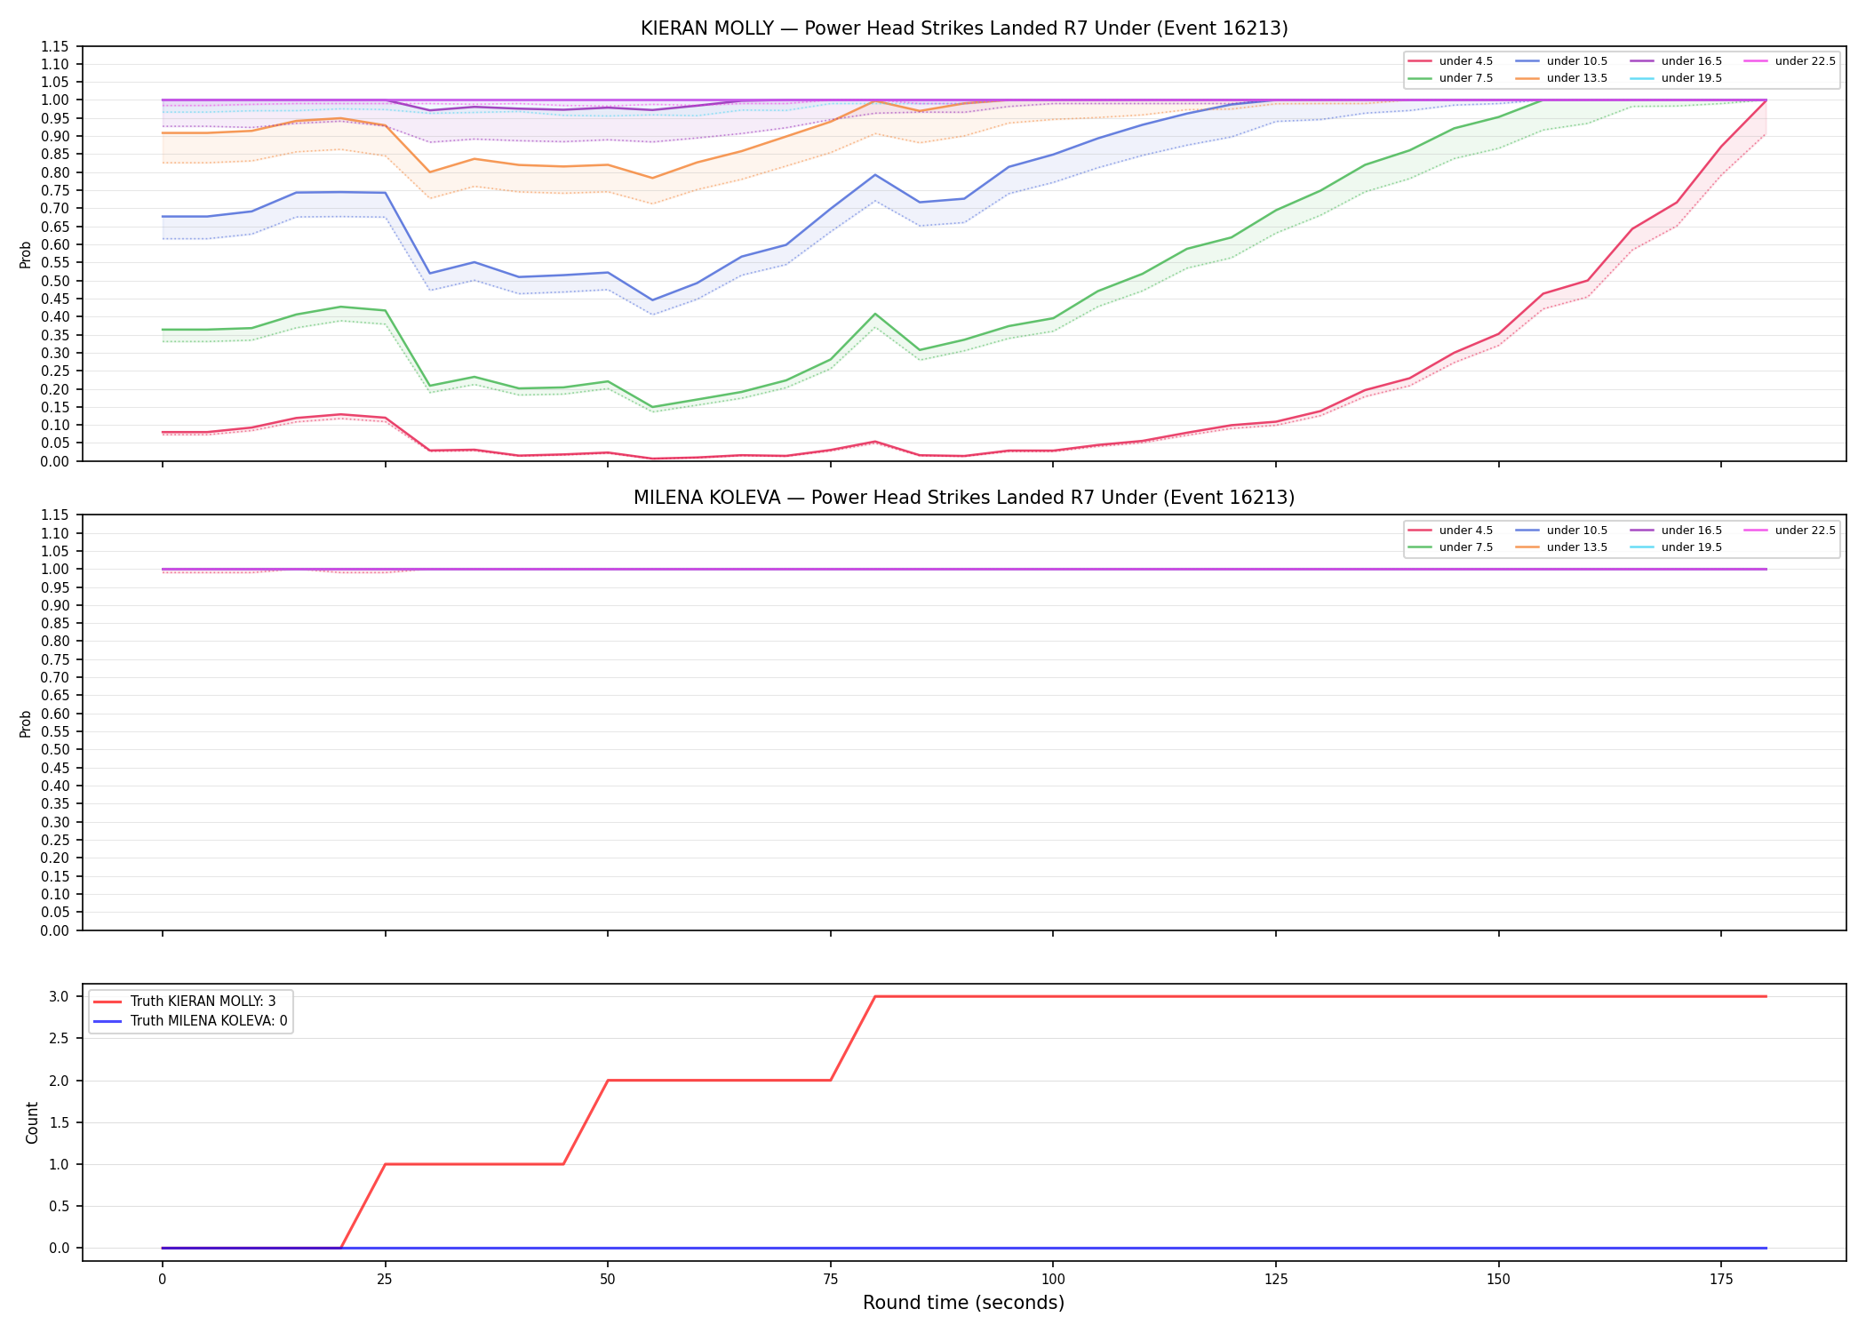Click x-axis tick label '100'
Screen dimensions: 1866x1333
pos(1053,1280)
